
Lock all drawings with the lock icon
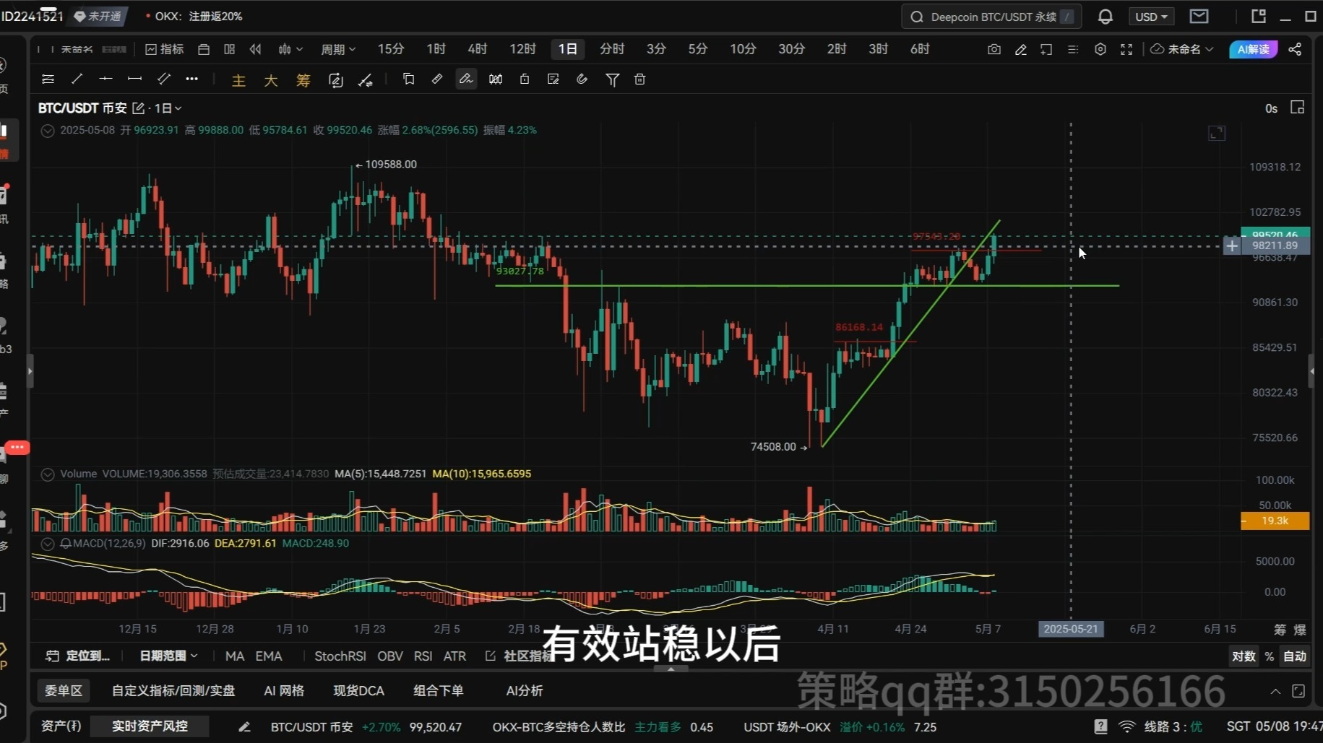tap(525, 79)
